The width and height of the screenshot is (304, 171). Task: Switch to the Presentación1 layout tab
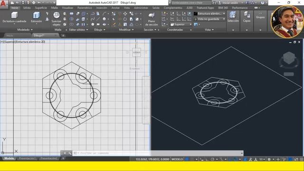28,158
